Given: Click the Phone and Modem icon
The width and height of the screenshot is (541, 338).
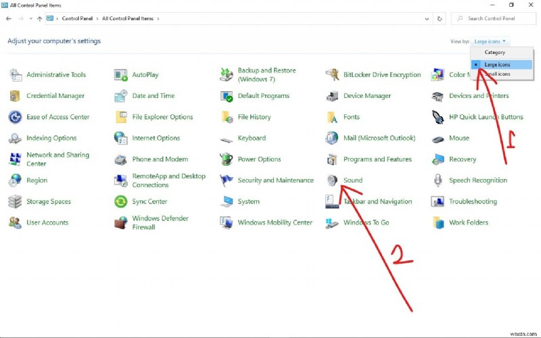Looking at the screenshot, I should click(x=121, y=160).
